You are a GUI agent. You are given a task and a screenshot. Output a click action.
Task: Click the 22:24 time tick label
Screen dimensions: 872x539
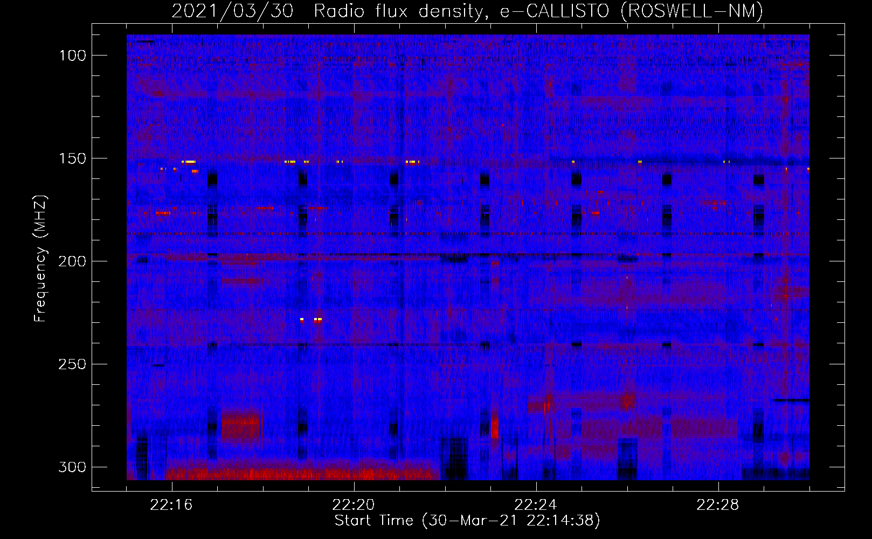pyautogui.click(x=536, y=505)
